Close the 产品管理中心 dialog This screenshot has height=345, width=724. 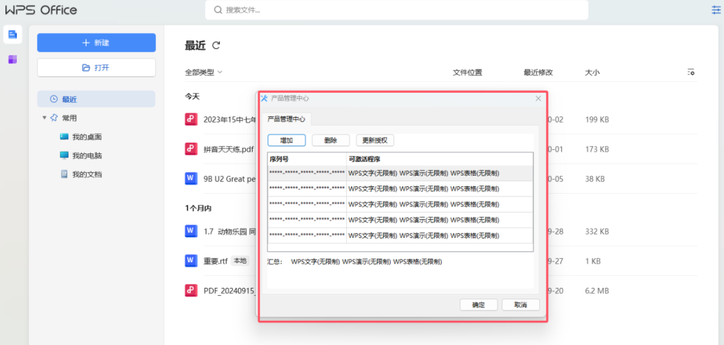pos(538,98)
